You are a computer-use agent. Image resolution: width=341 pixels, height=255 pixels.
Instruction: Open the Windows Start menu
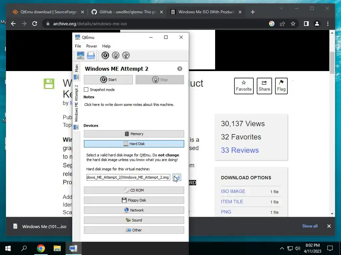tap(8, 248)
